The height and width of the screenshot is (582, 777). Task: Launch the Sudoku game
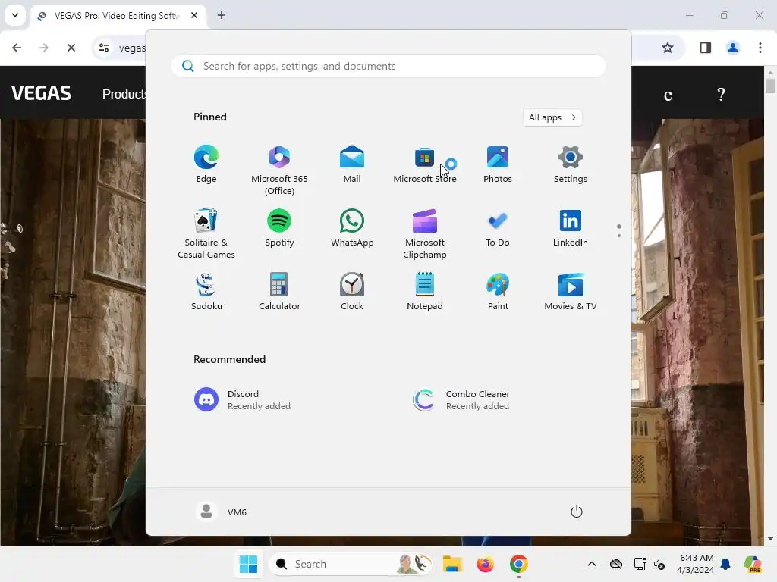click(206, 292)
